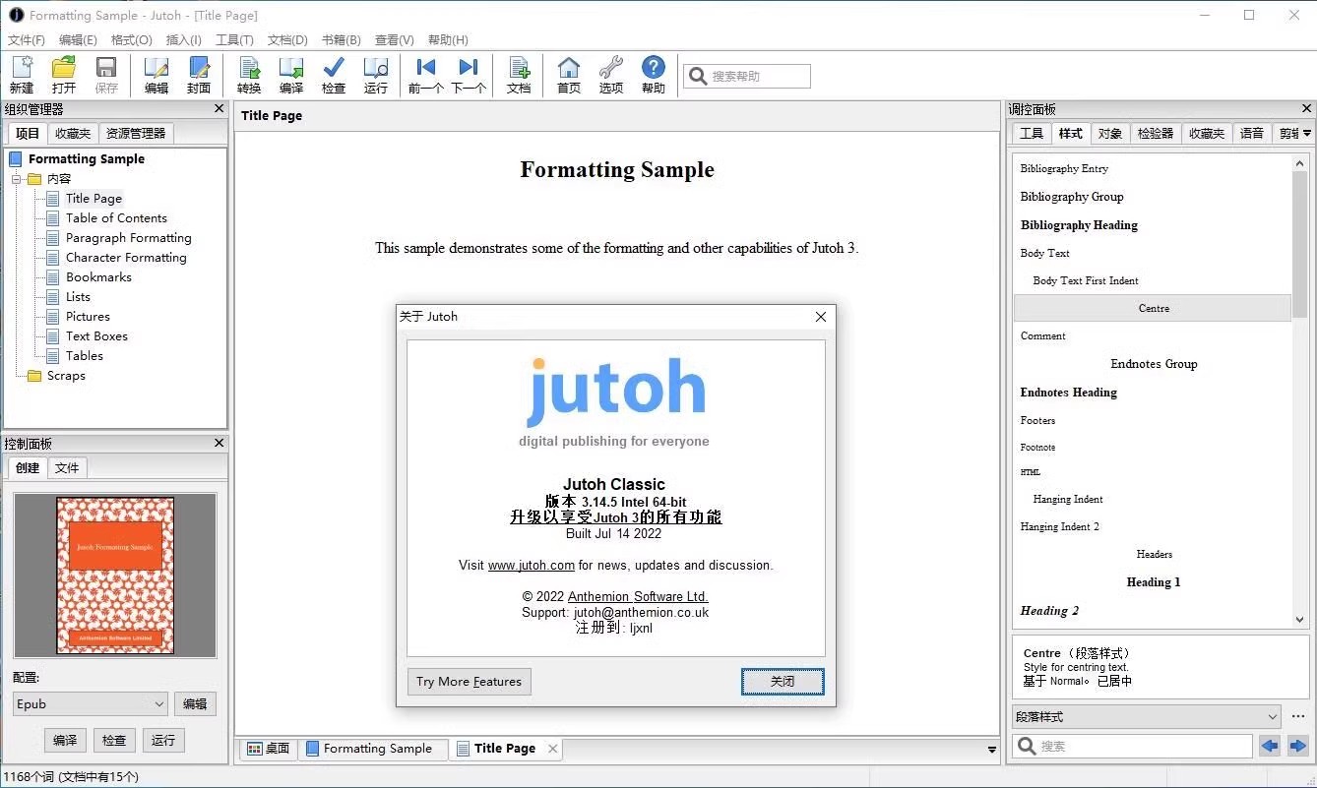This screenshot has width=1317, height=788.
Task: Select the Hanging Indent 2 style
Action: point(1153,527)
